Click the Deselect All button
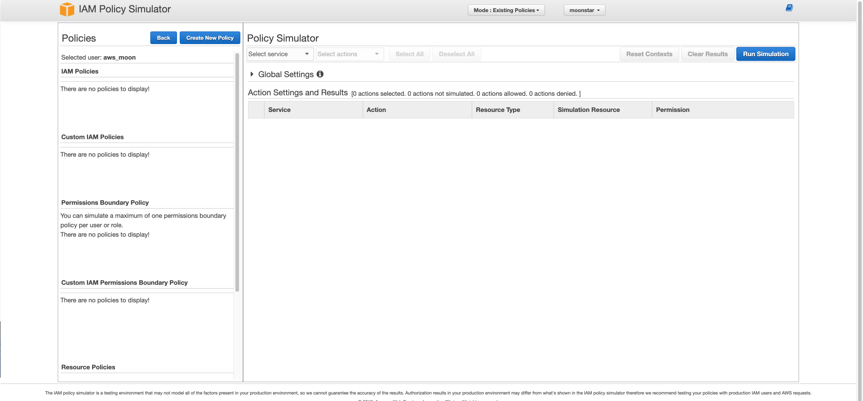 456,54
